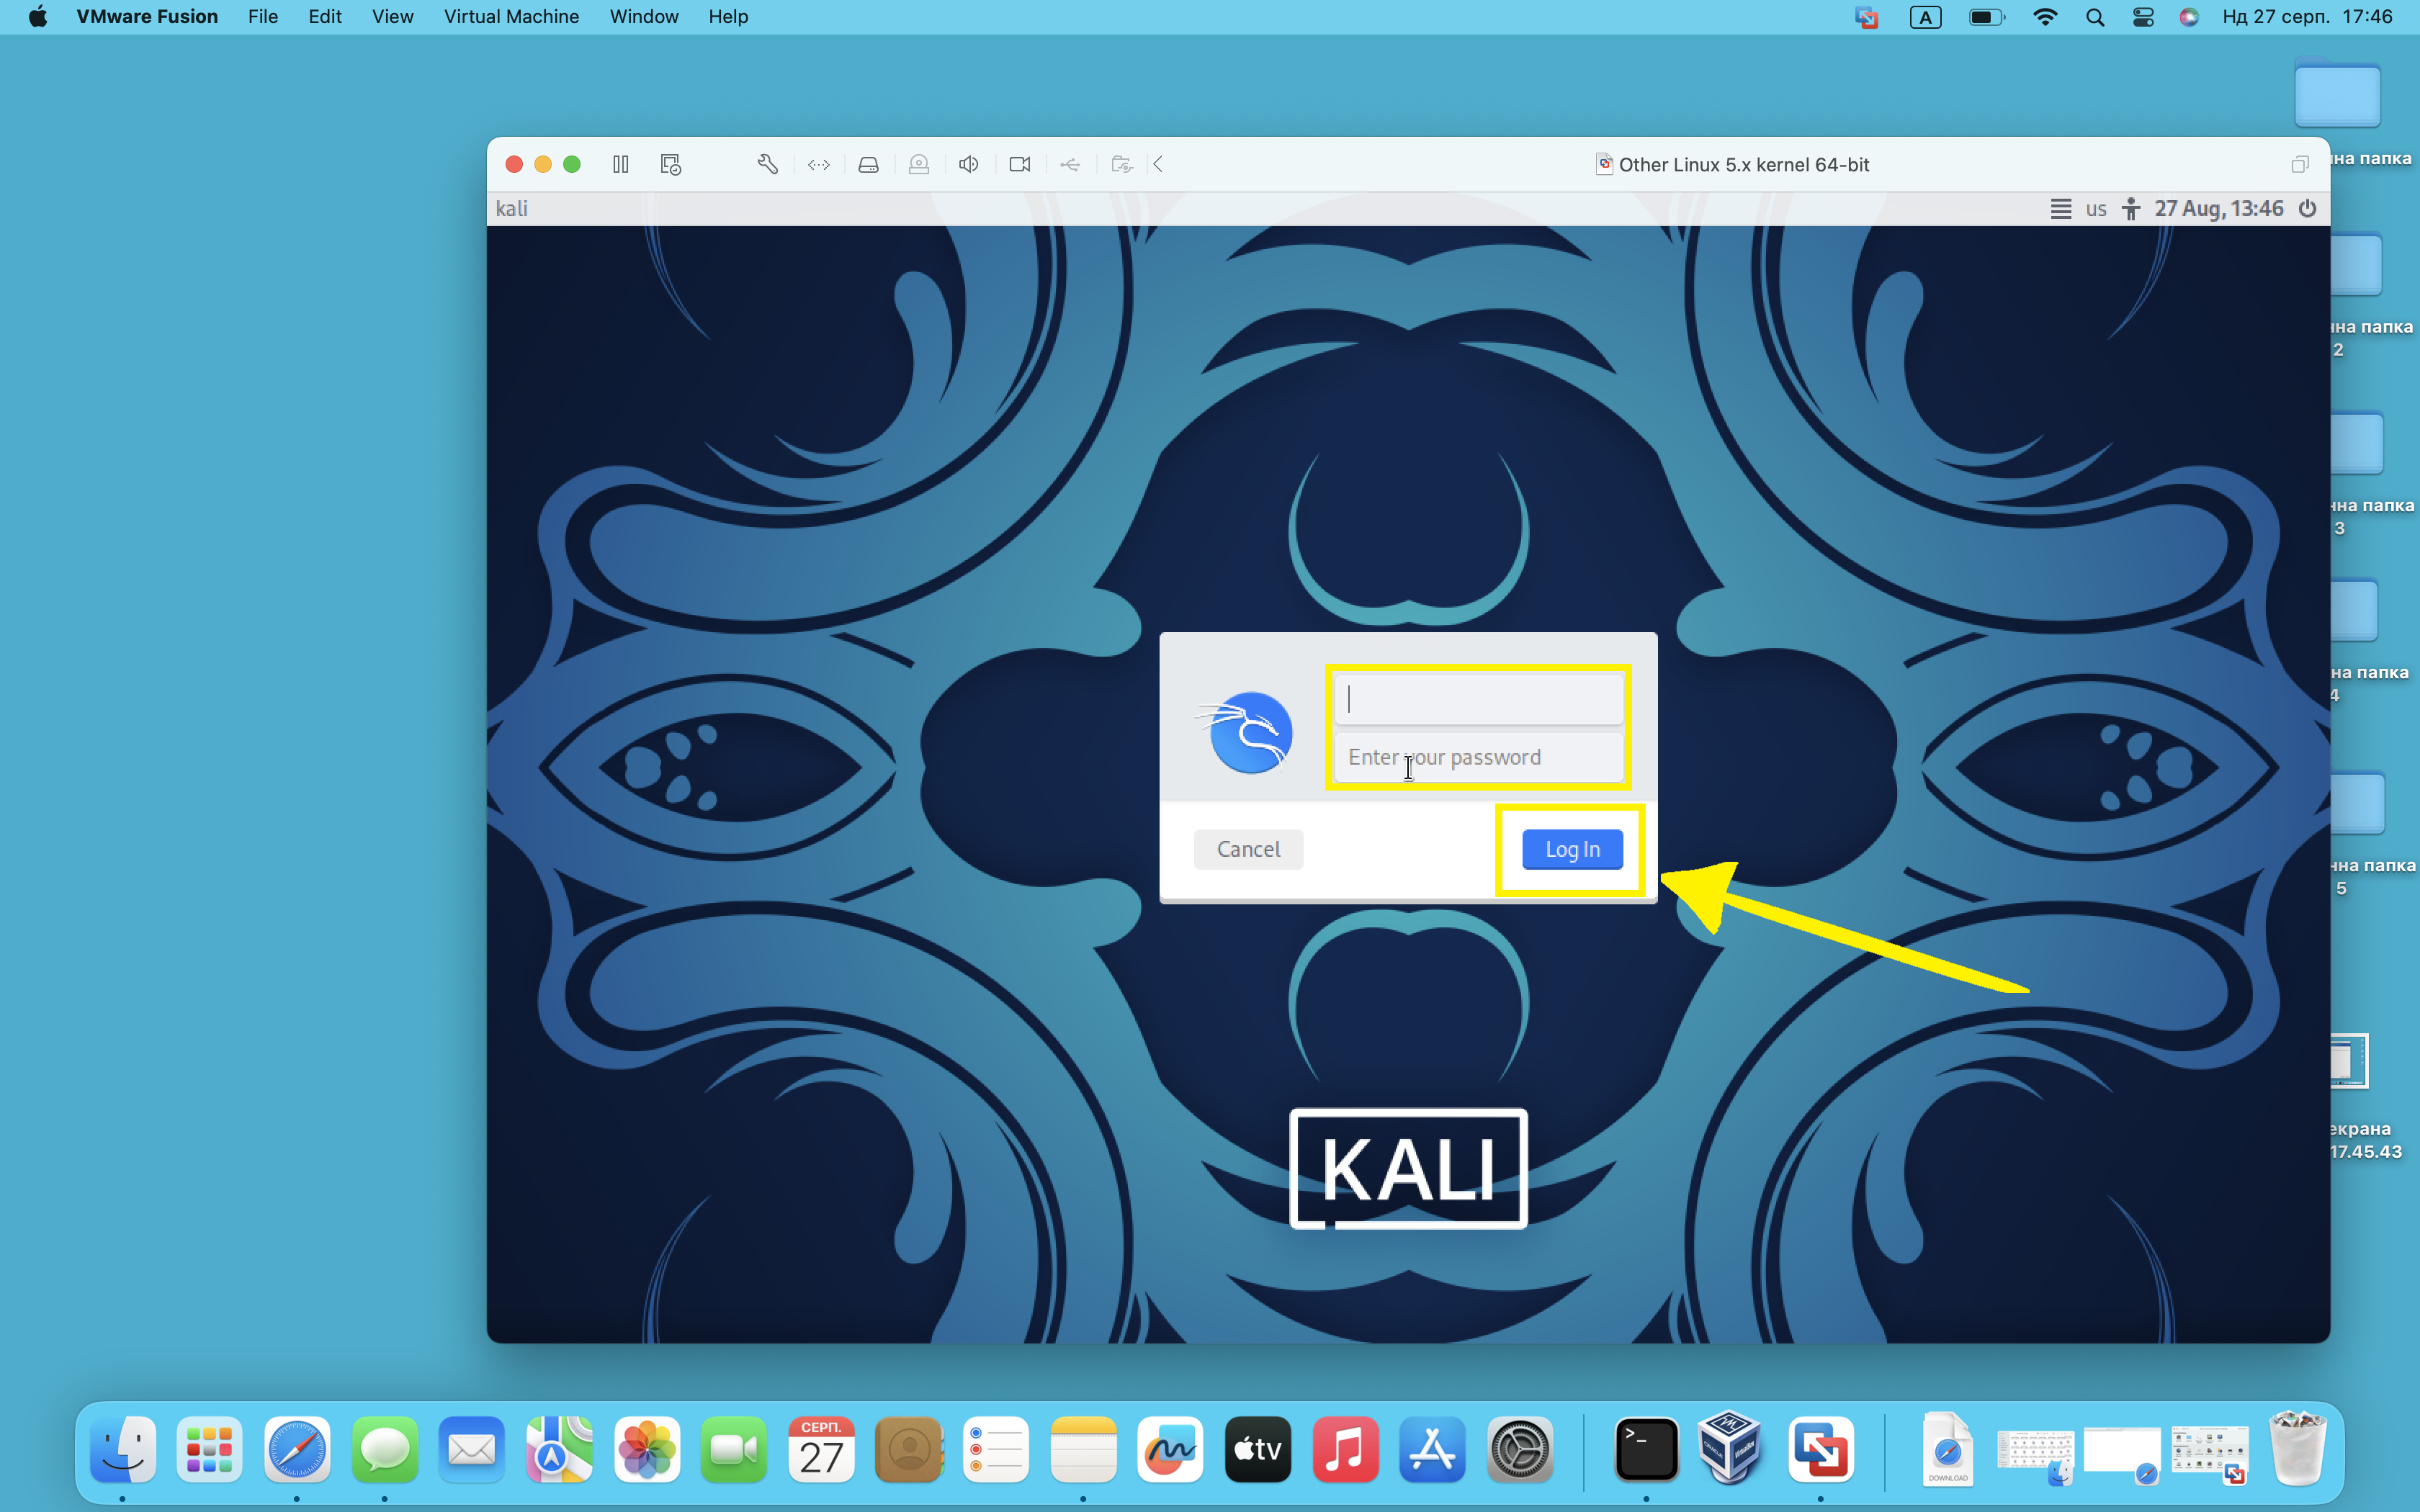Screen dimensions: 2420x1512
Task: Open the Kali power menu icon
Action: coord(2308,208)
